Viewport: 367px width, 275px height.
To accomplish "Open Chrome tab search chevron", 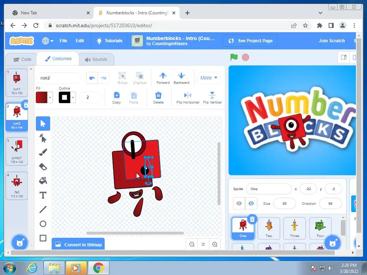I will click(320, 13).
